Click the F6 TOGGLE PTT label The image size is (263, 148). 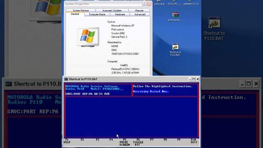138,142
